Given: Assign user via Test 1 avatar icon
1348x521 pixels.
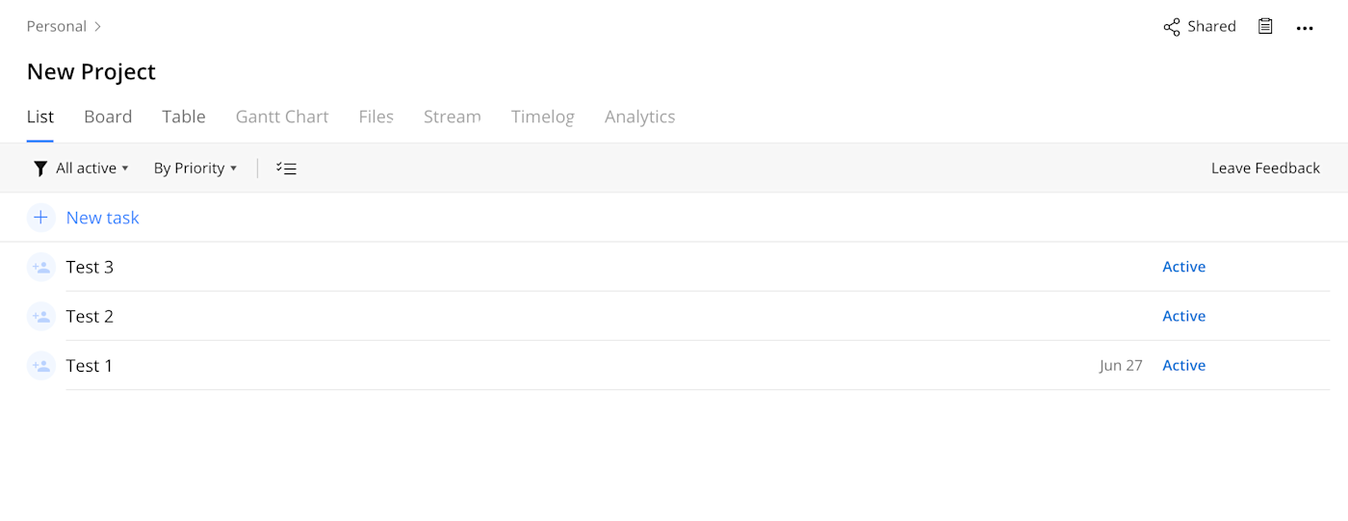Looking at the screenshot, I should click(x=41, y=365).
